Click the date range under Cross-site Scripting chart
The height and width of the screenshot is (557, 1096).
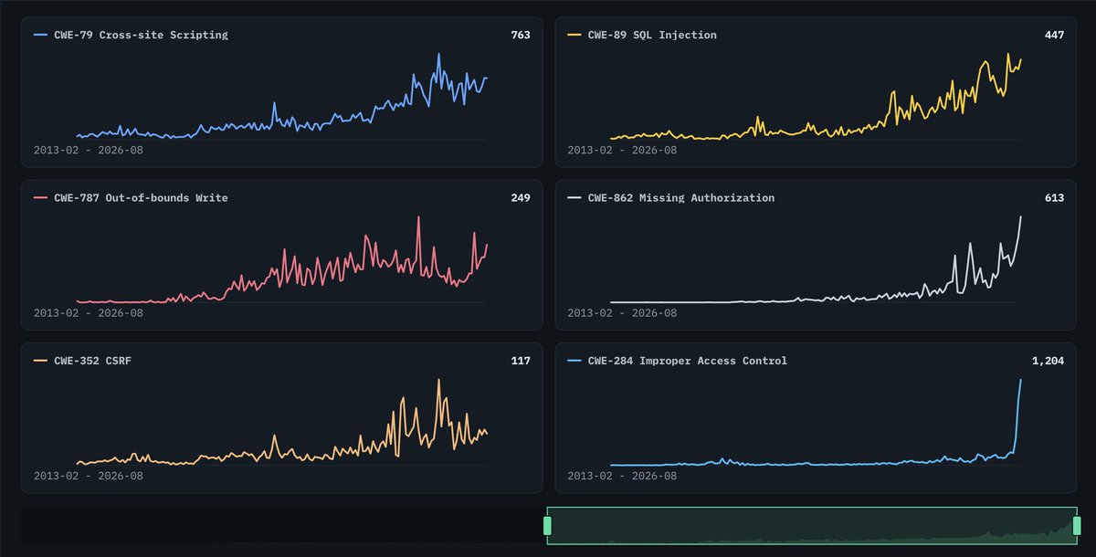pos(89,149)
